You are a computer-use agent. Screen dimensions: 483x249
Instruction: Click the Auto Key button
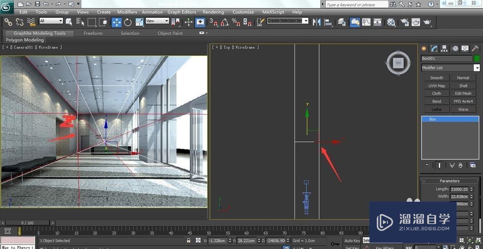352,241
